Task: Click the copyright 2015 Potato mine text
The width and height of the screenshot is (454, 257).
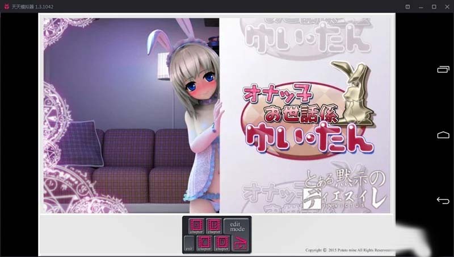Action: 348,250
